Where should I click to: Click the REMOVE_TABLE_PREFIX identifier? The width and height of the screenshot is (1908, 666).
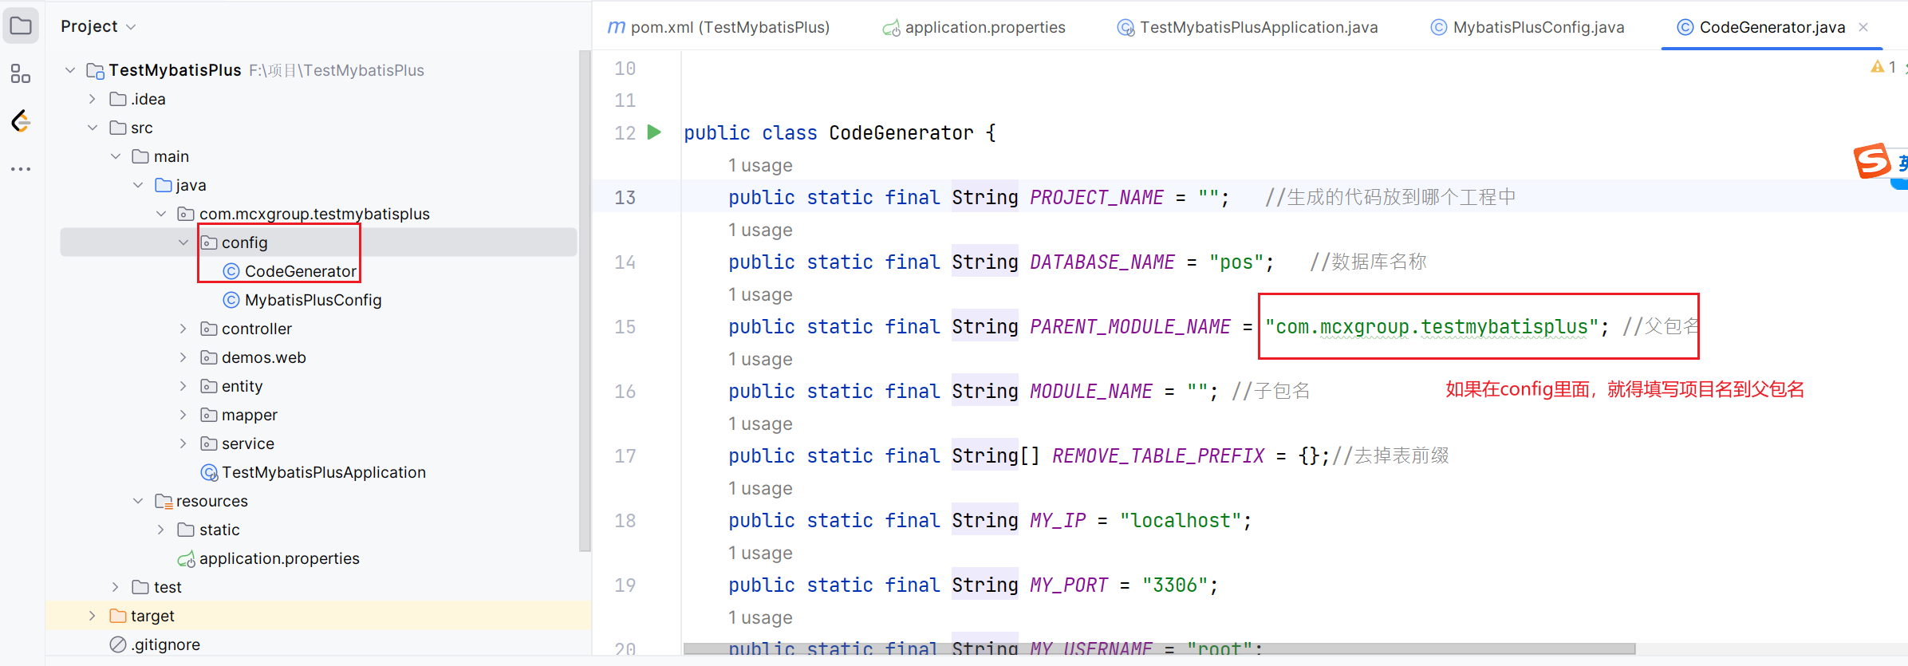point(1158,456)
